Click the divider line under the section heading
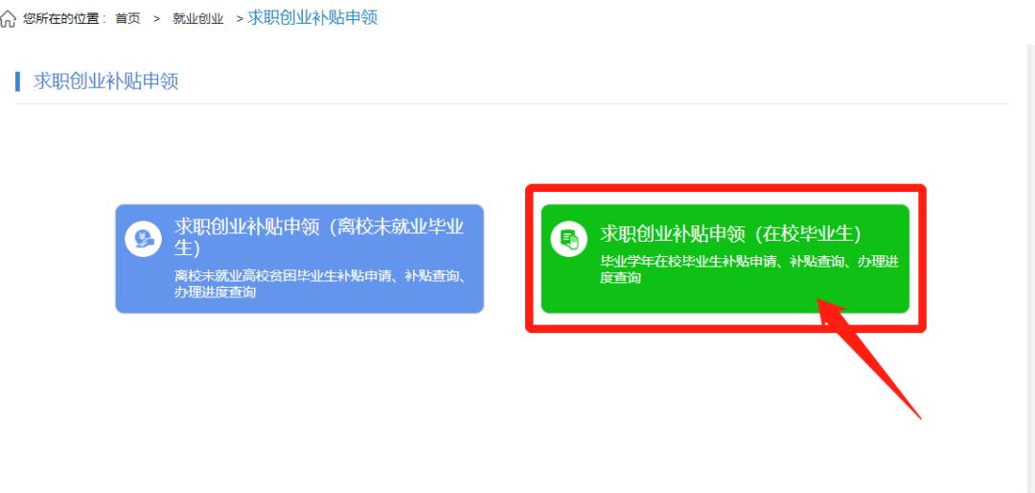1035x493 pixels. pyautogui.click(x=512, y=104)
